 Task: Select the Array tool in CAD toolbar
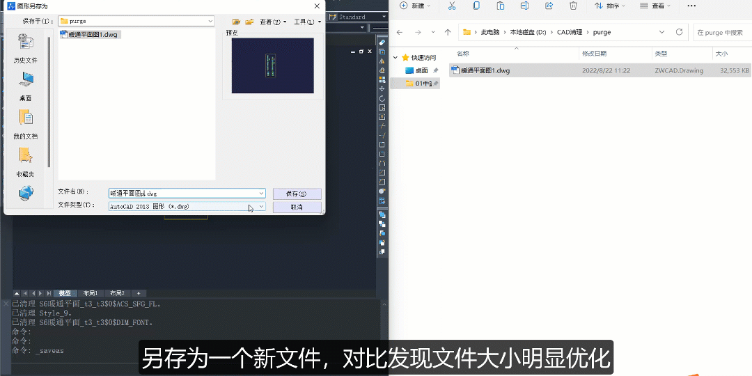(382, 79)
